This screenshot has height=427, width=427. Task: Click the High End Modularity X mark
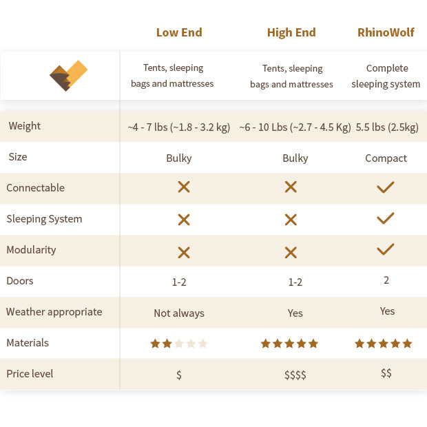pyautogui.click(x=291, y=252)
